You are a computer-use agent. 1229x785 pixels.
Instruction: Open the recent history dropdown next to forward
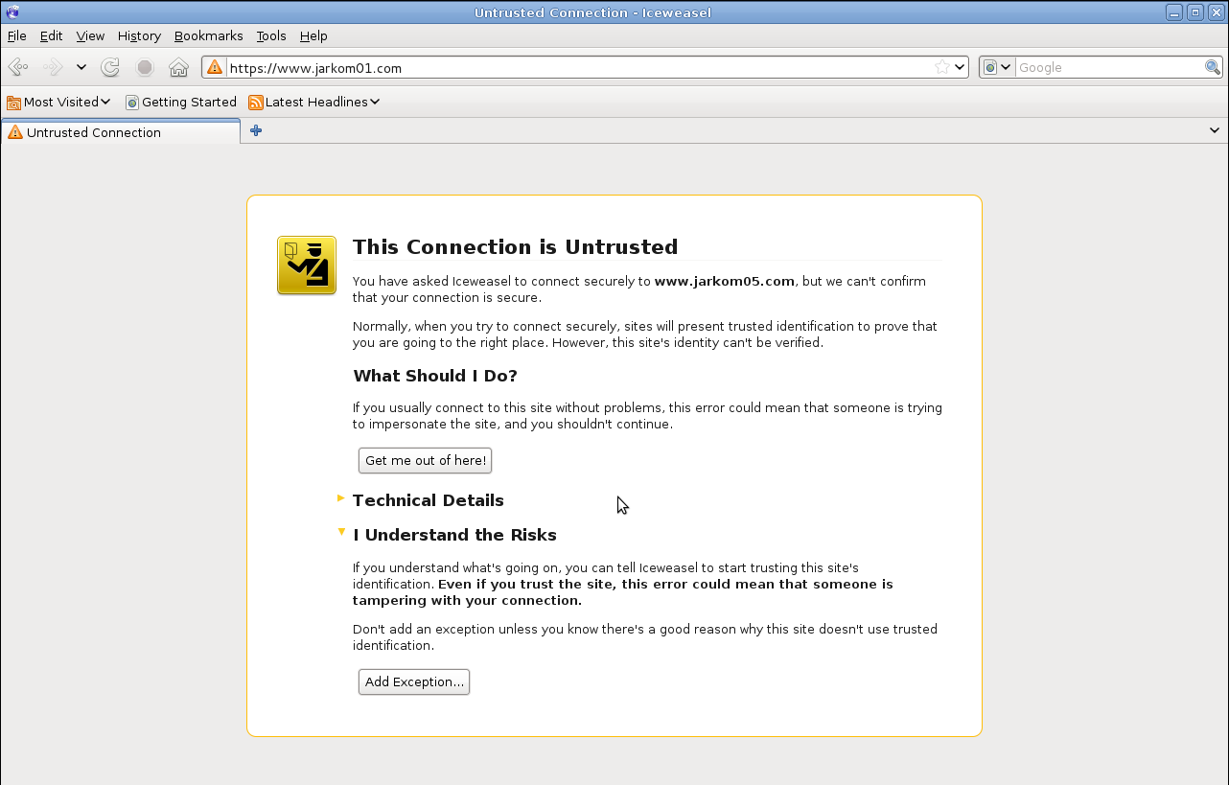pyautogui.click(x=81, y=67)
